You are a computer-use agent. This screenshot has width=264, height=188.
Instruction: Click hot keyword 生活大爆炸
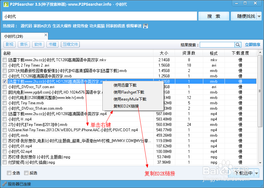(x=62, y=26)
